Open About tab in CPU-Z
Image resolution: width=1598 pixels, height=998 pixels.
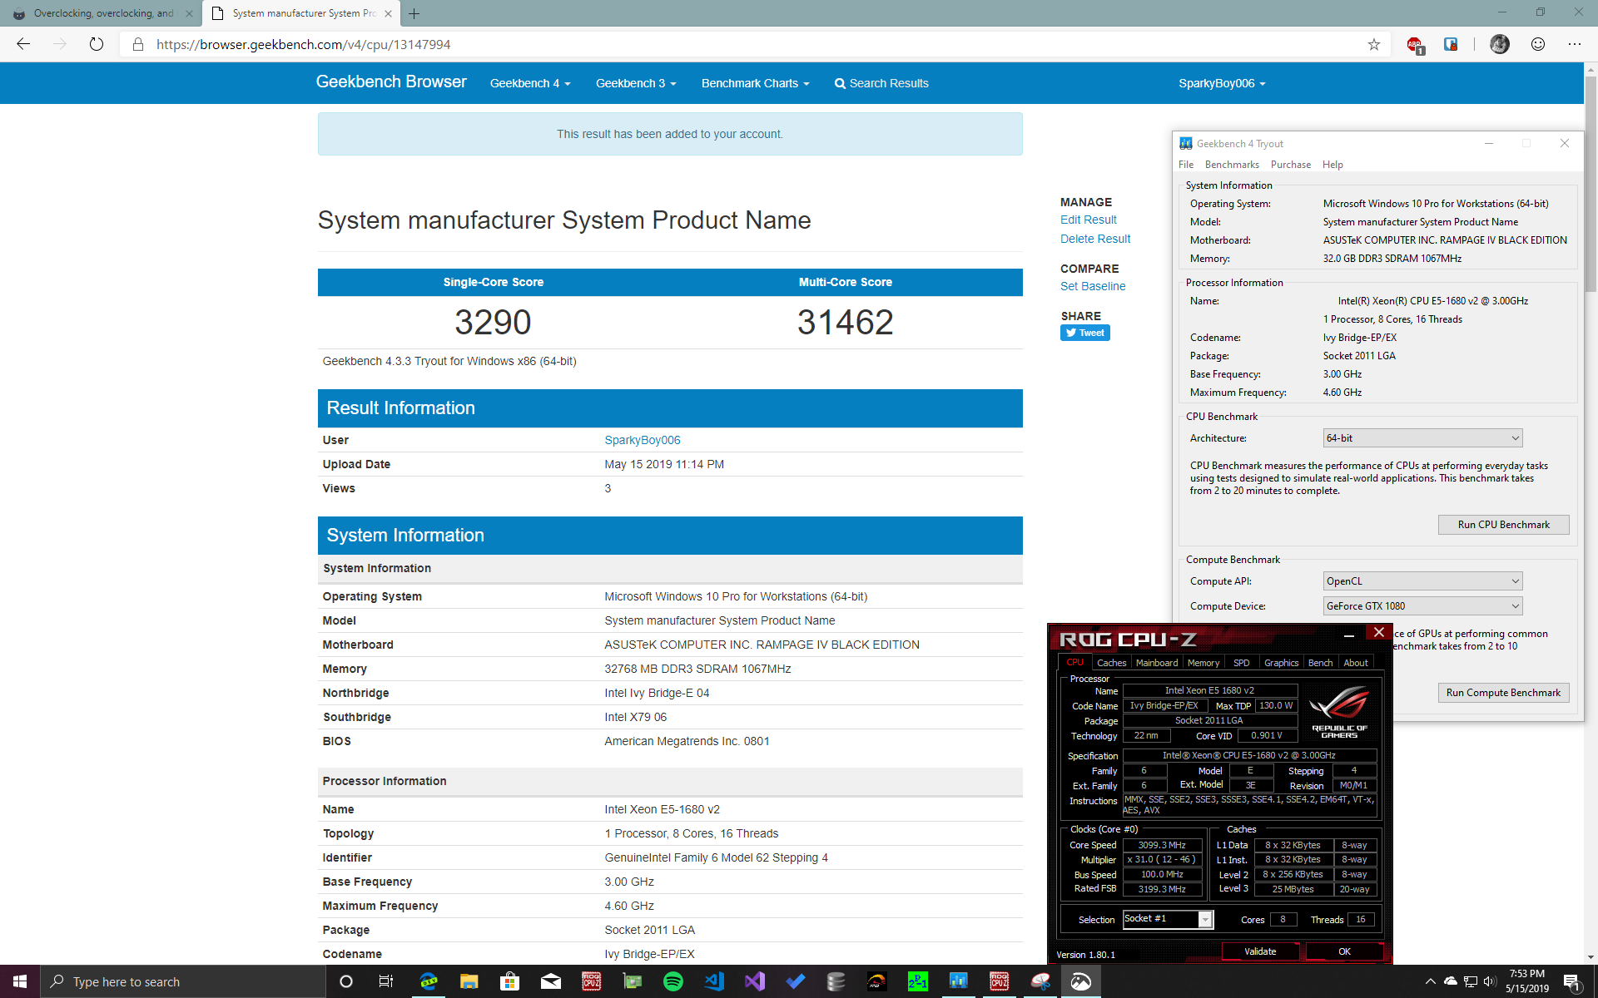pos(1356,663)
